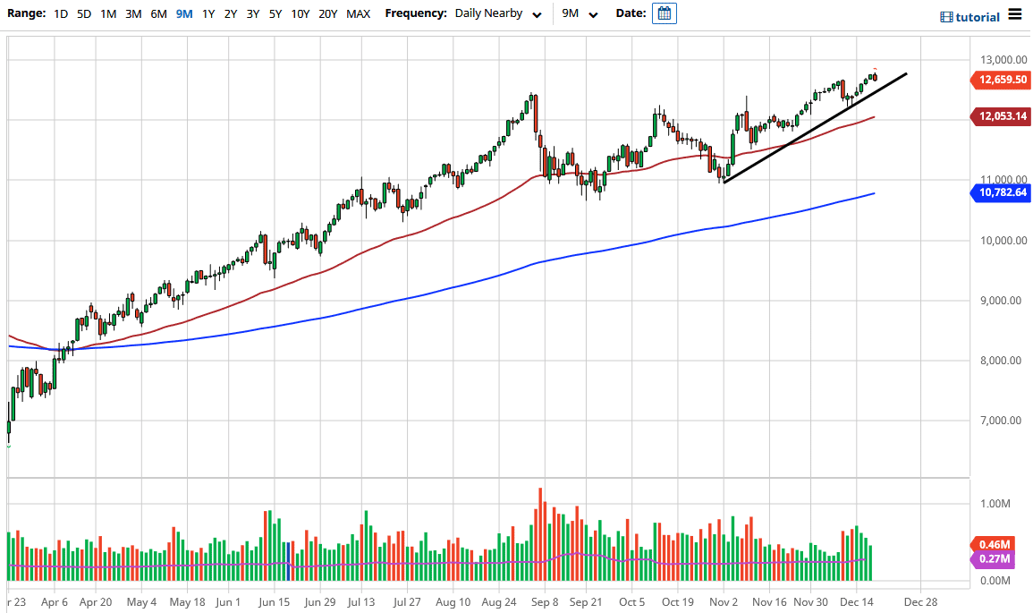
Task: Click the May 18 date axis label
Action: coord(187,601)
